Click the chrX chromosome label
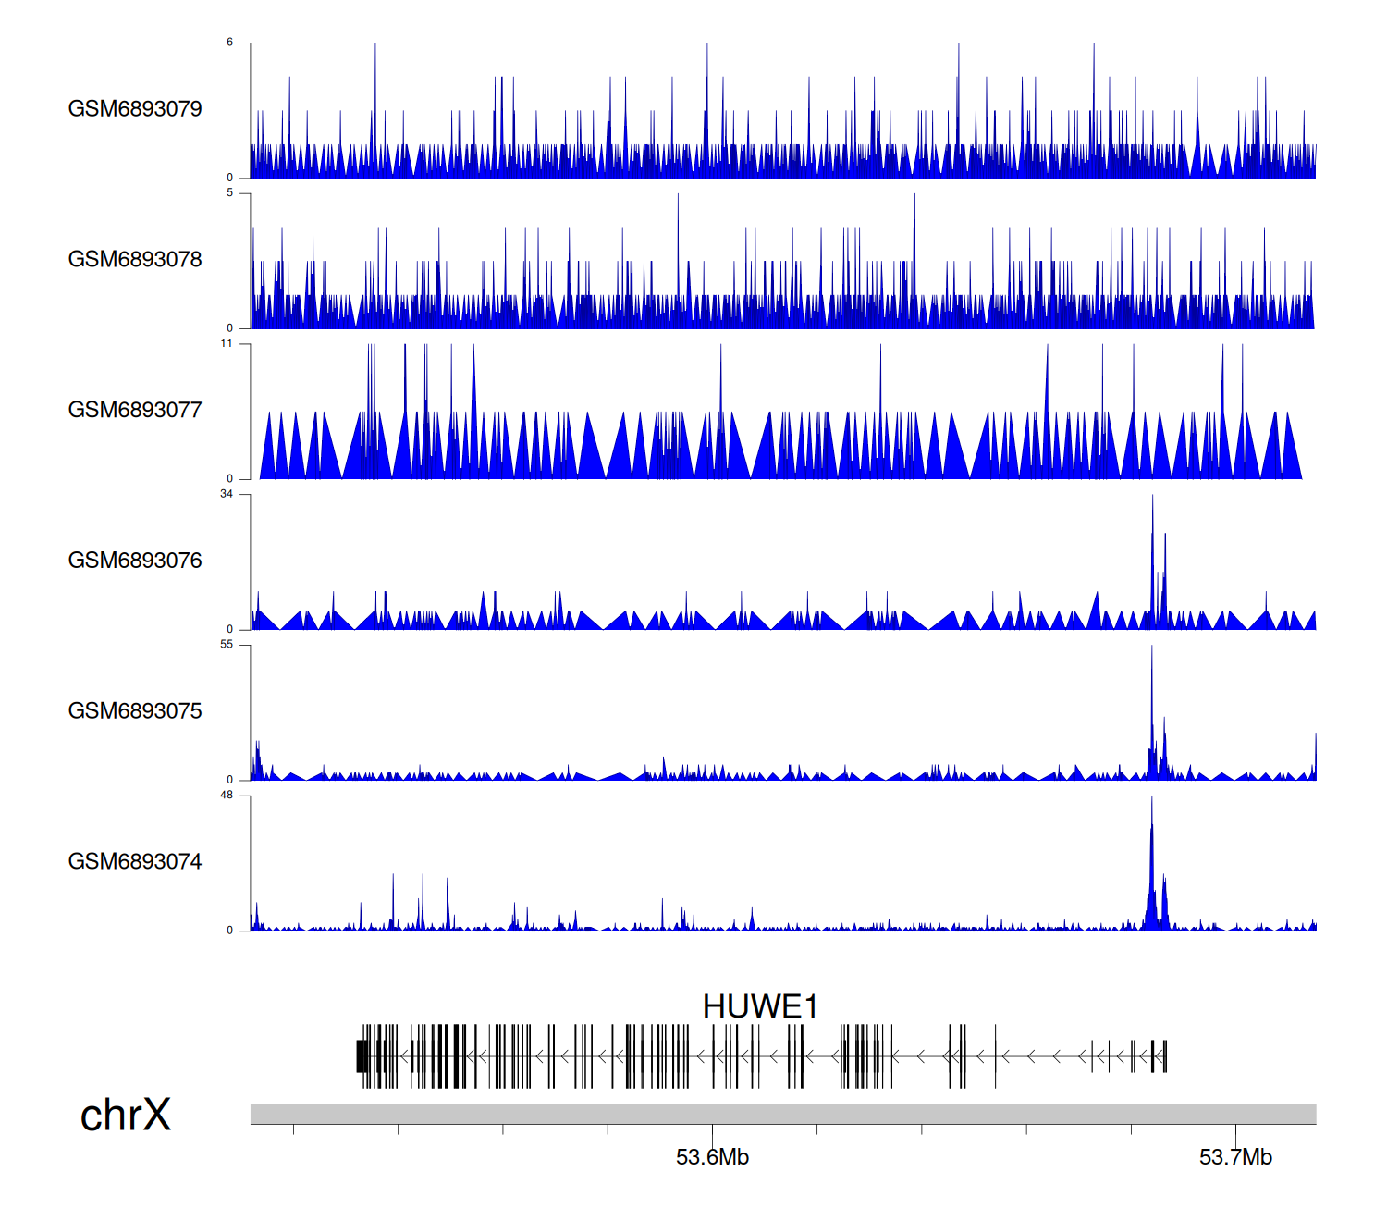The height and width of the screenshot is (1221, 1387). click(x=126, y=1116)
